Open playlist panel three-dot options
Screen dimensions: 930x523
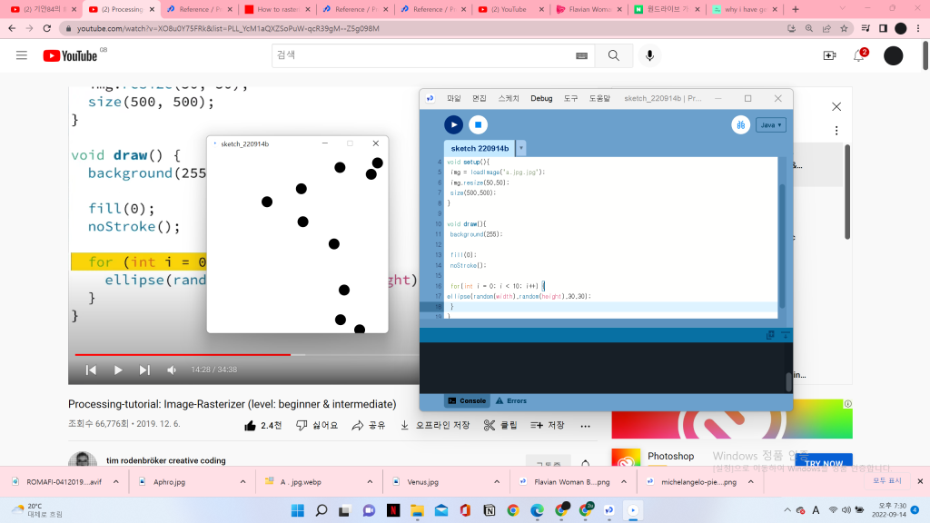click(x=836, y=131)
